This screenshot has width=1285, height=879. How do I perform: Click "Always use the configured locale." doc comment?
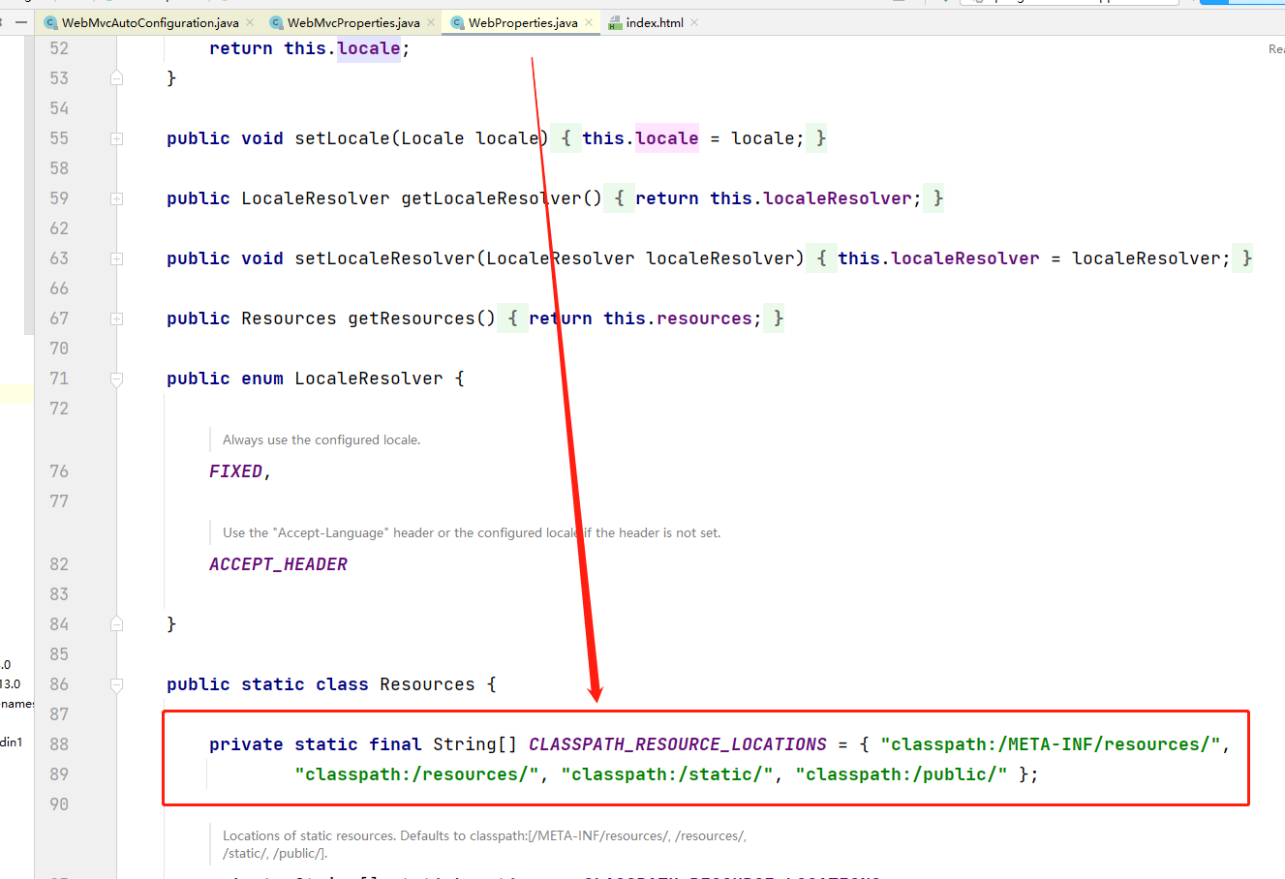pos(321,439)
